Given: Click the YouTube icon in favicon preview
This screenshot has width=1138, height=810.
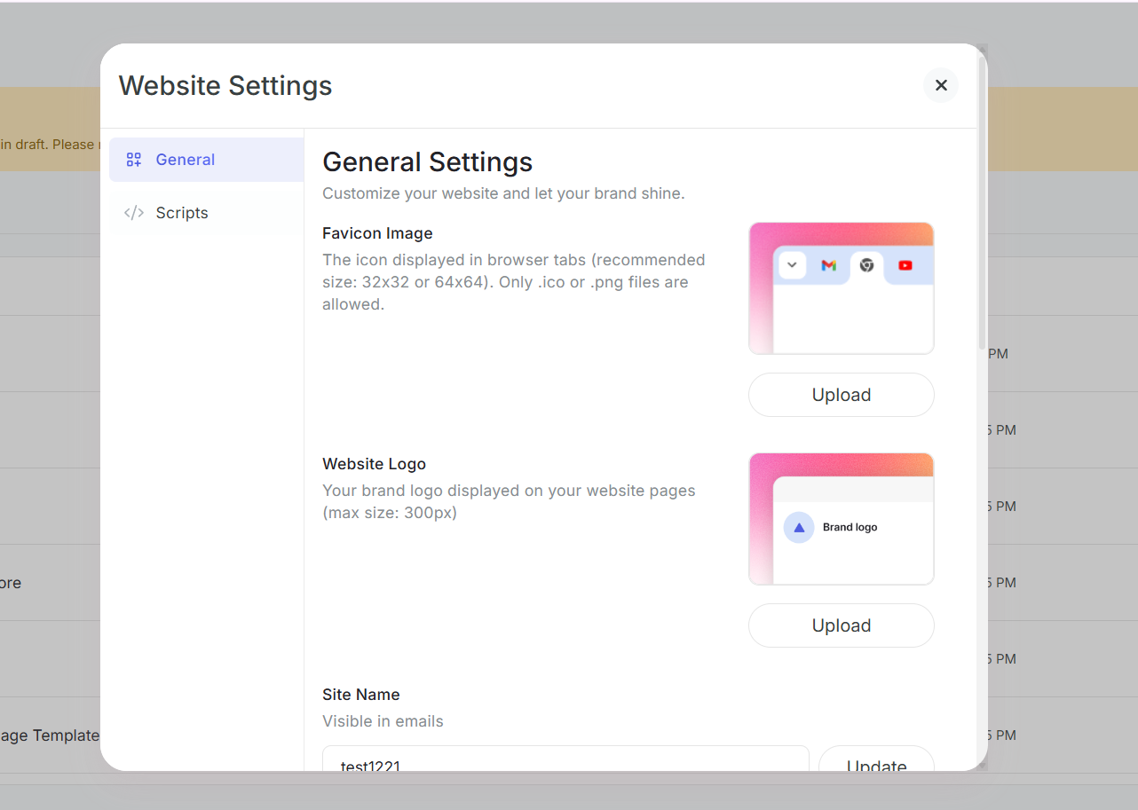Looking at the screenshot, I should (x=905, y=265).
